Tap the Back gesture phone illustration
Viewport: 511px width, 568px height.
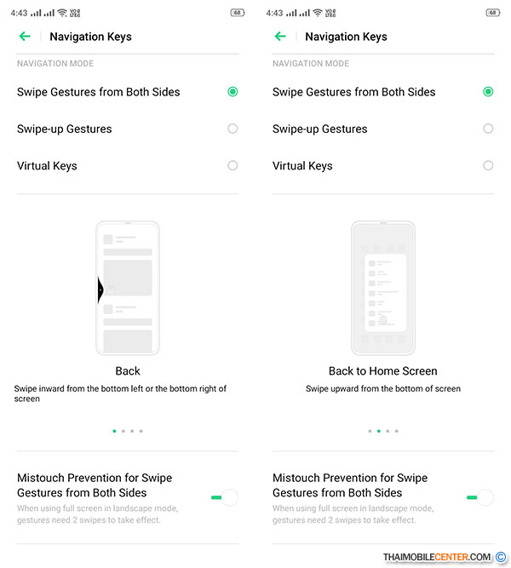coord(128,288)
